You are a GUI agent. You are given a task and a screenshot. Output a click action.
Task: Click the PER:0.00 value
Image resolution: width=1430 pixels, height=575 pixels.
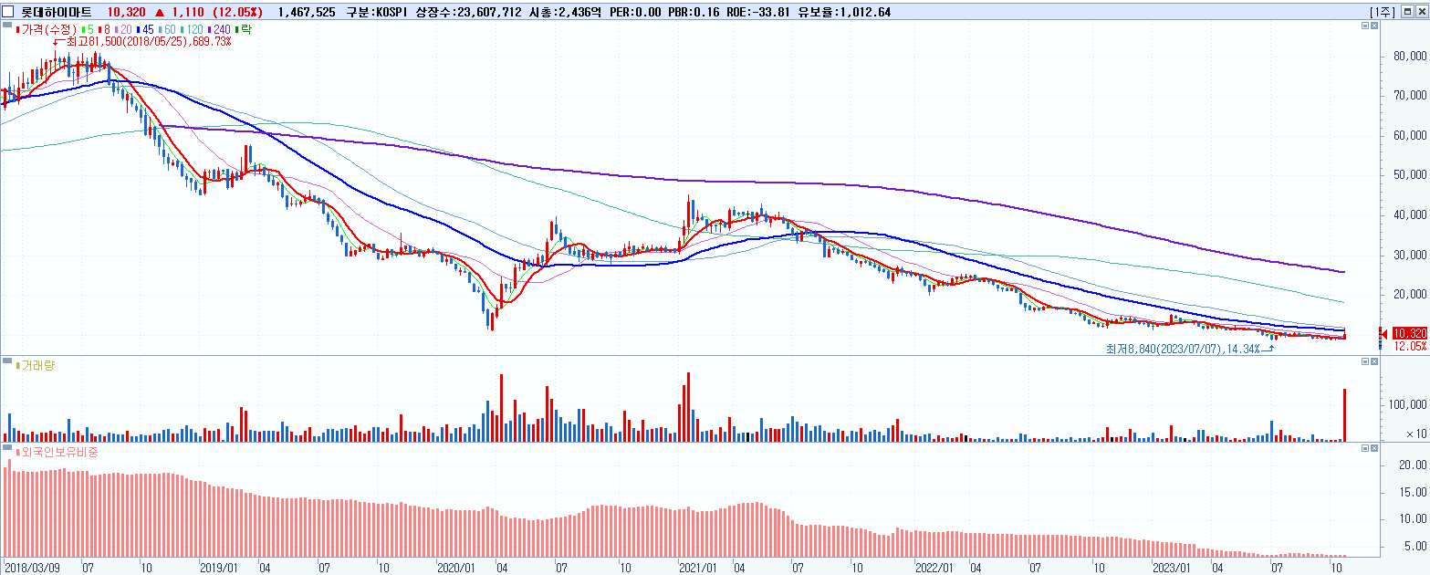(x=637, y=12)
